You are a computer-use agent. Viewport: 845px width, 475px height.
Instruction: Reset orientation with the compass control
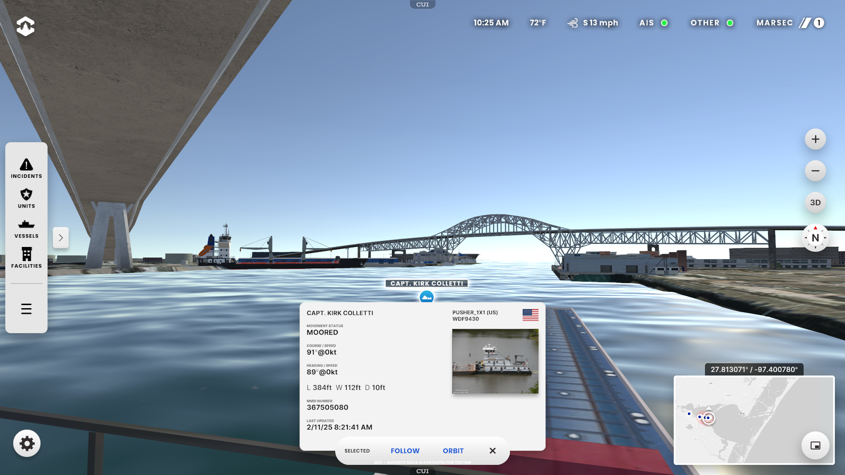click(815, 237)
